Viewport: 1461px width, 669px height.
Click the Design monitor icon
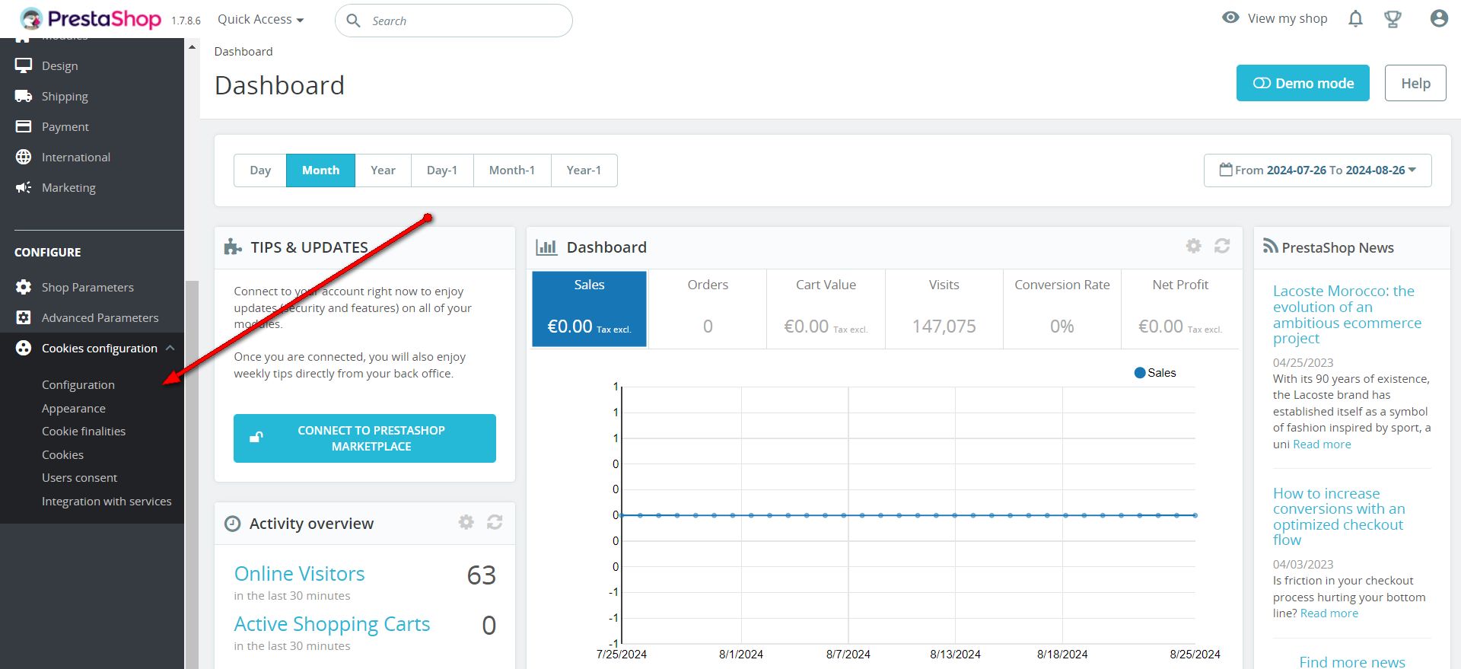click(24, 65)
